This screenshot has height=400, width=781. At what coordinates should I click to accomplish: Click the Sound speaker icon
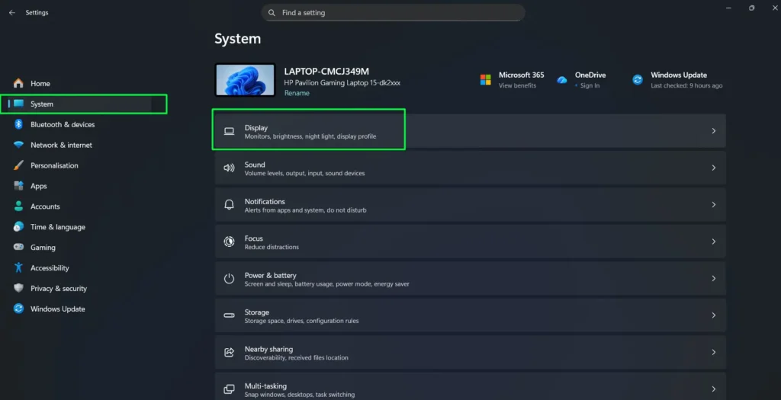[x=229, y=168]
